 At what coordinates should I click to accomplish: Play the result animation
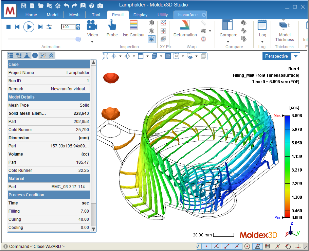tap(29, 27)
